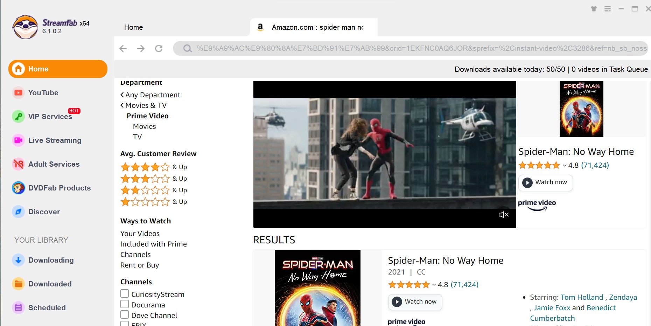Viewport: 651px width, 326px height.
Task: Open the Scheduled list icon
Action: point(18,308)
